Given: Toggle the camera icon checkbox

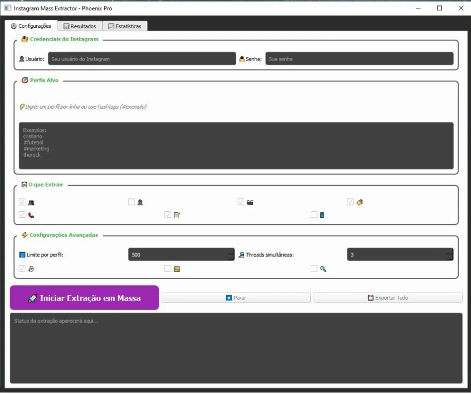Looking at the screenshot, I should coord(241,202).
